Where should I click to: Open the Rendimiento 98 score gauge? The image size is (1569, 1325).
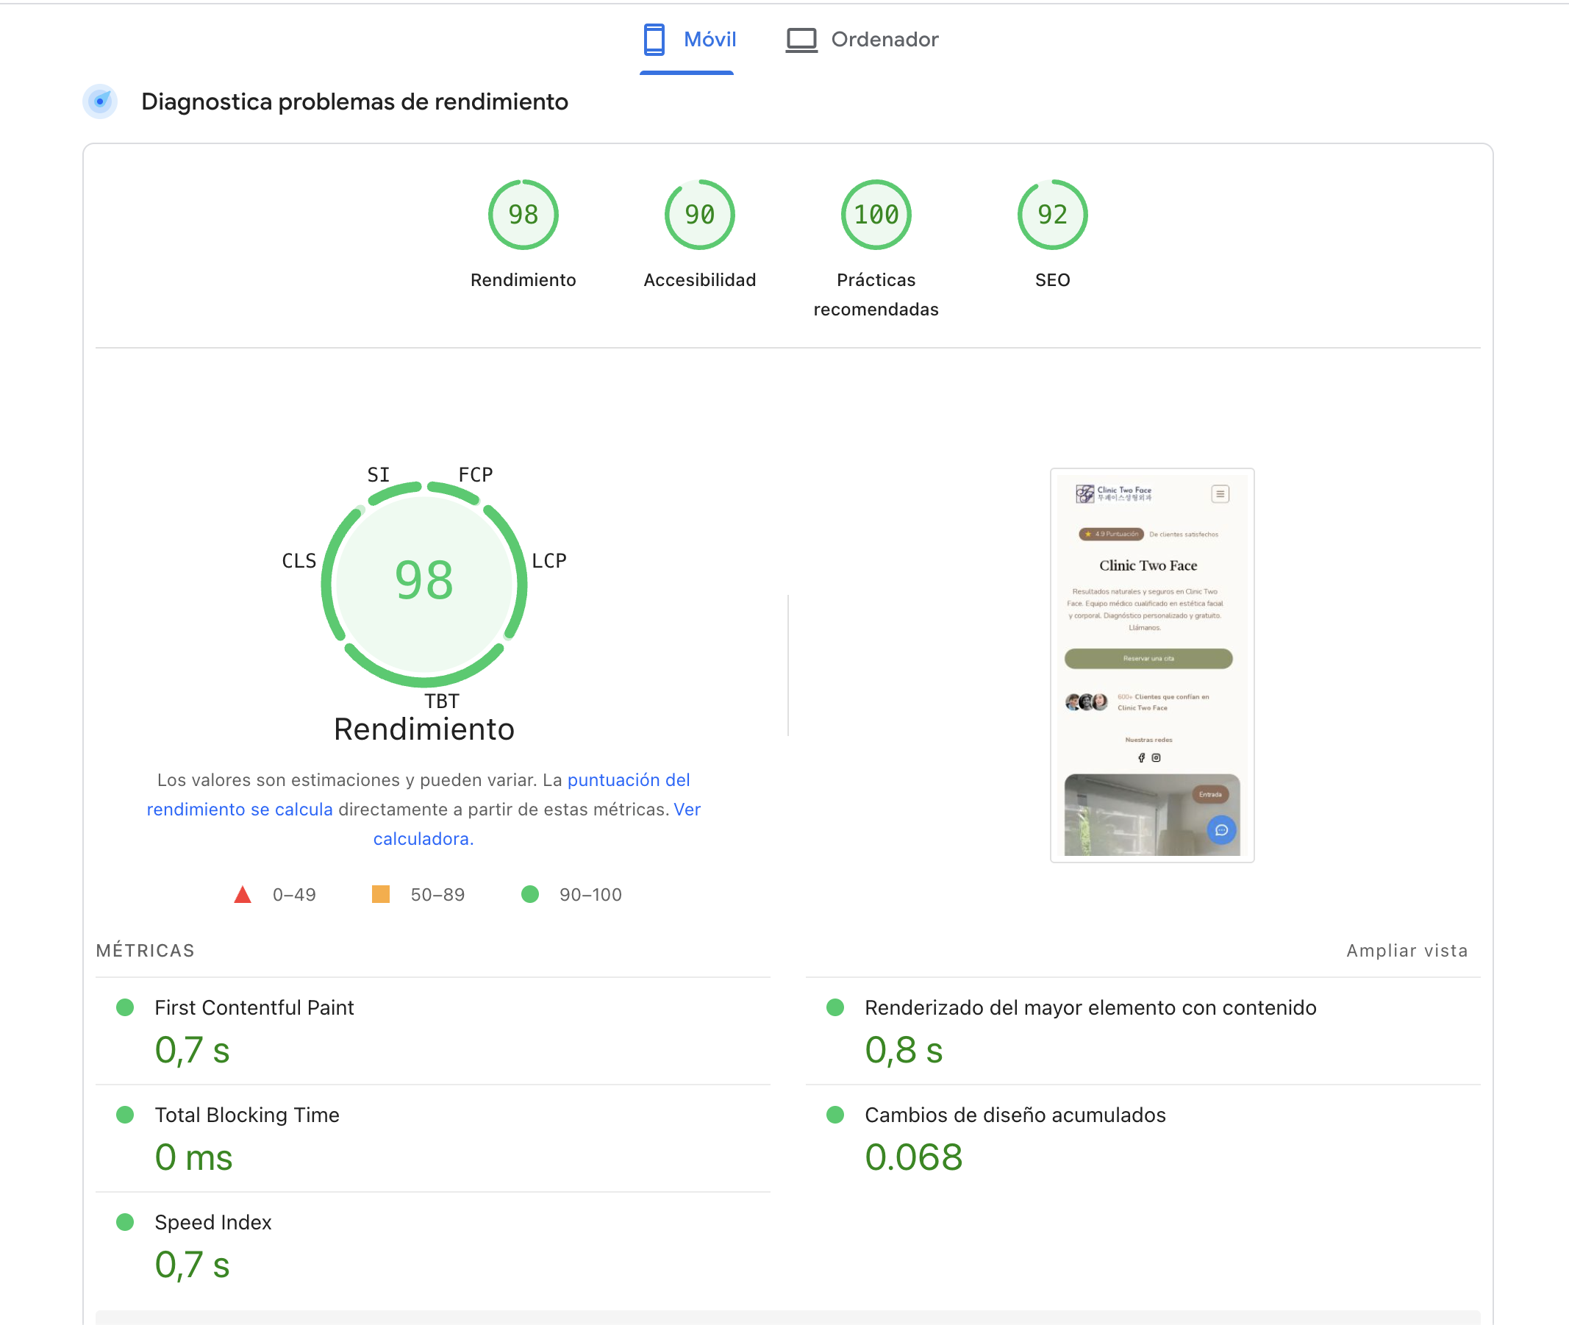click(523, 215)
